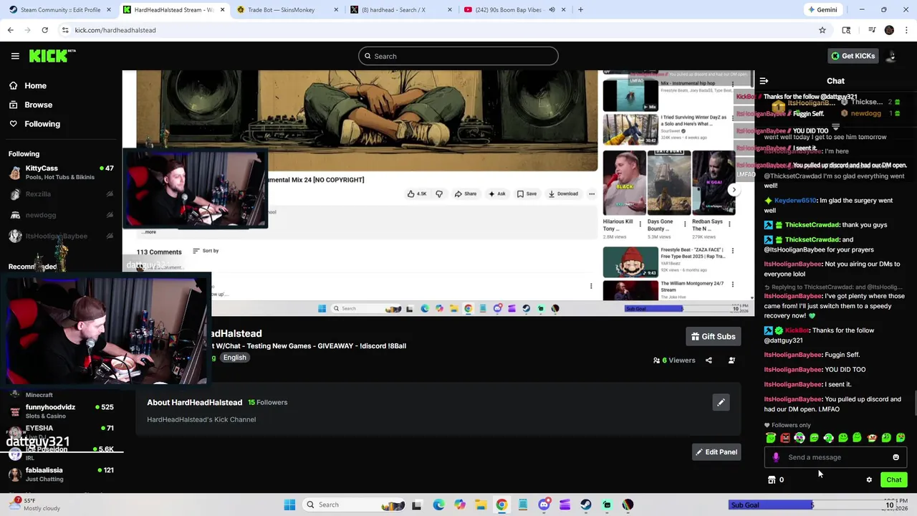Open newdogg followed channel
Screen dimensions: 917x516
point(61,215)
